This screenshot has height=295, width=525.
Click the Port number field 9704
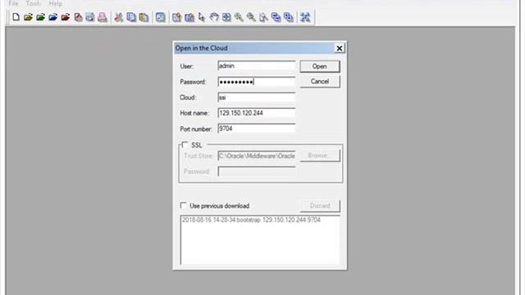(257, 129)
